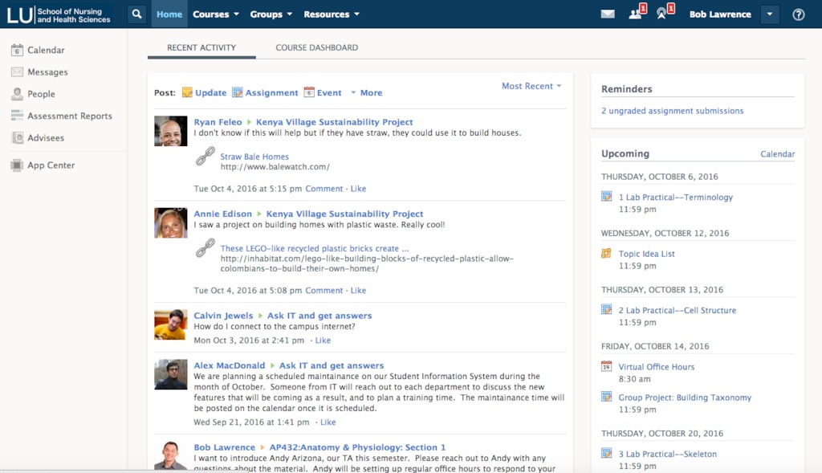Open Advisees in the sidebar
822x473 pixels.
[x=46, y=138]
